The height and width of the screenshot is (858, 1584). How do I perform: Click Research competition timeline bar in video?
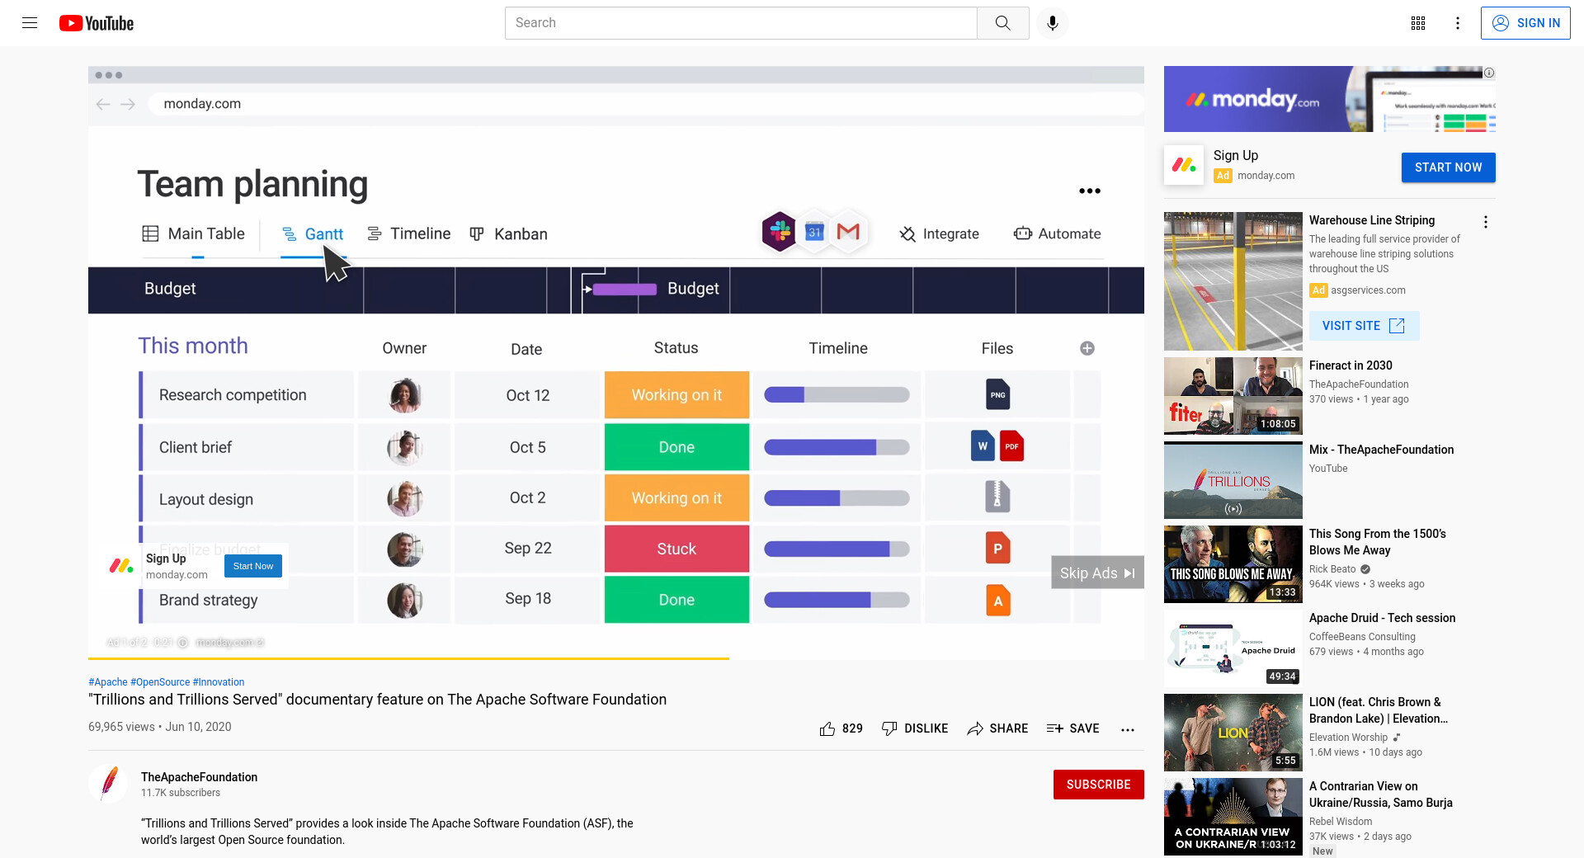click(837, 394)
